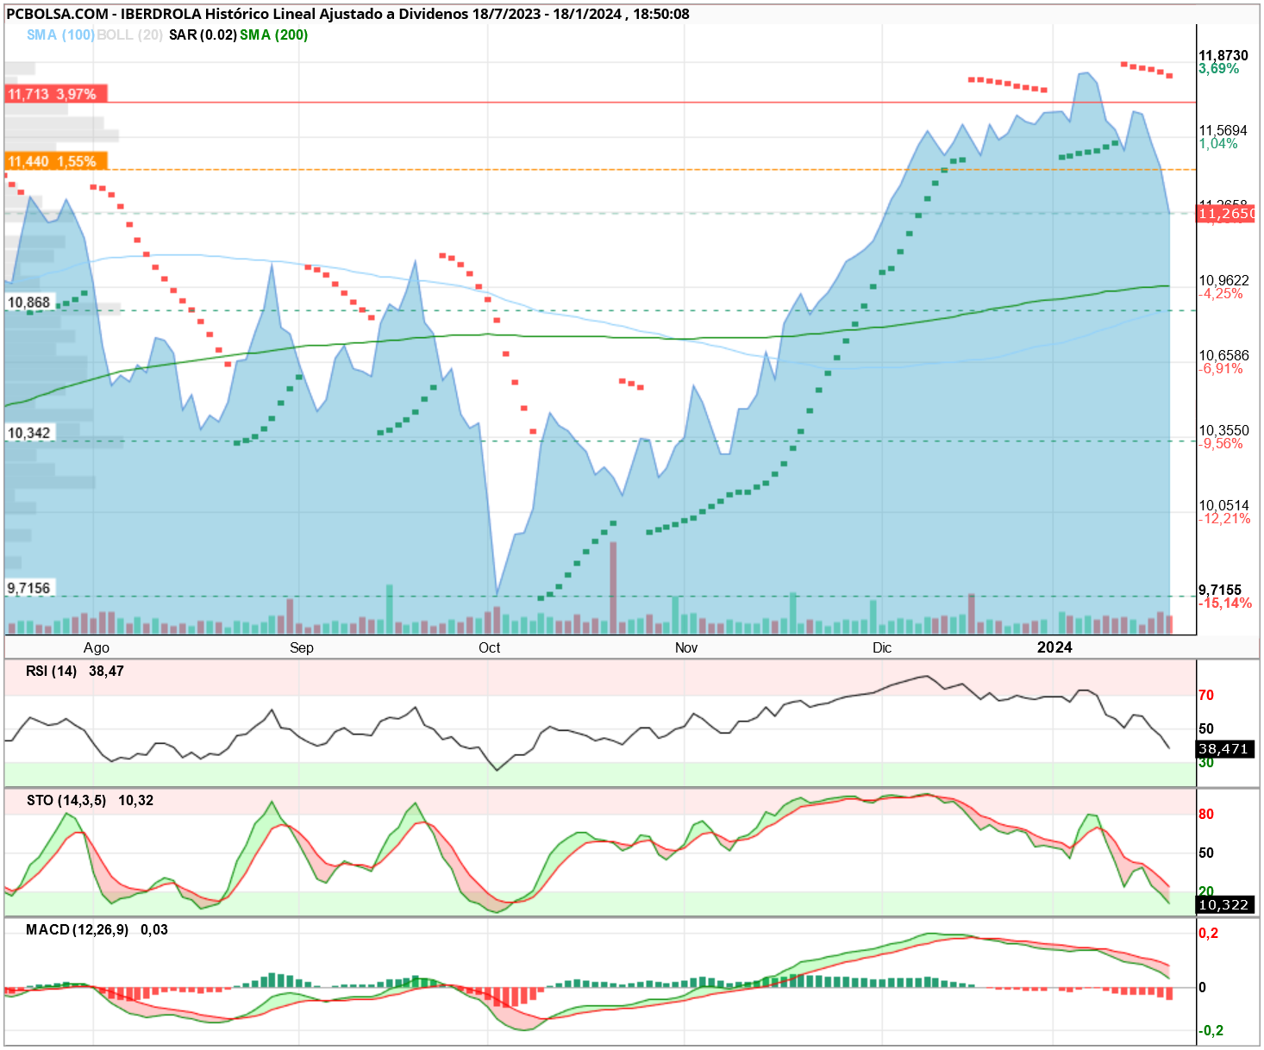The width and height of the screenshot is (1264, 1050).
Task: Click the -12,21% axis percentage
Action: (1224, 519)
